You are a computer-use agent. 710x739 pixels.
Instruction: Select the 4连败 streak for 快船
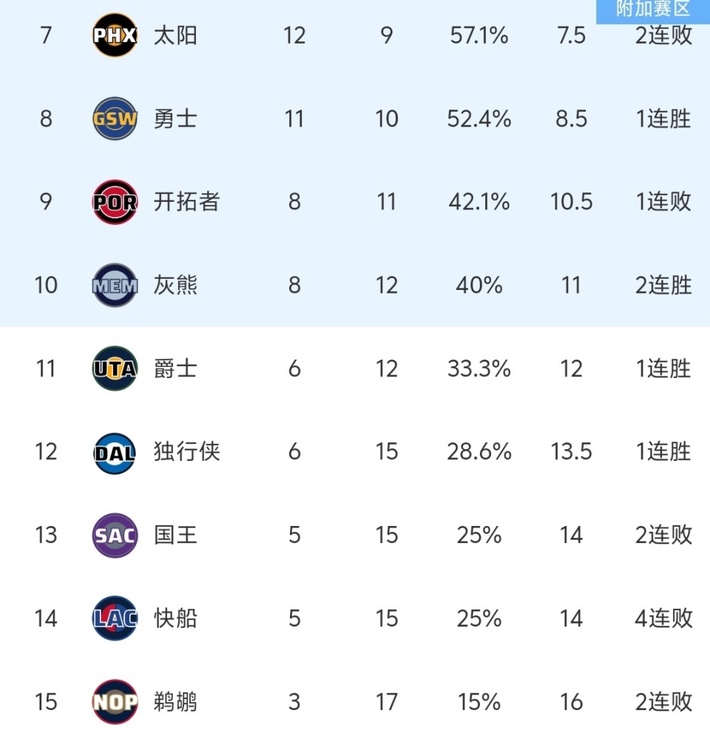(663, 618)
